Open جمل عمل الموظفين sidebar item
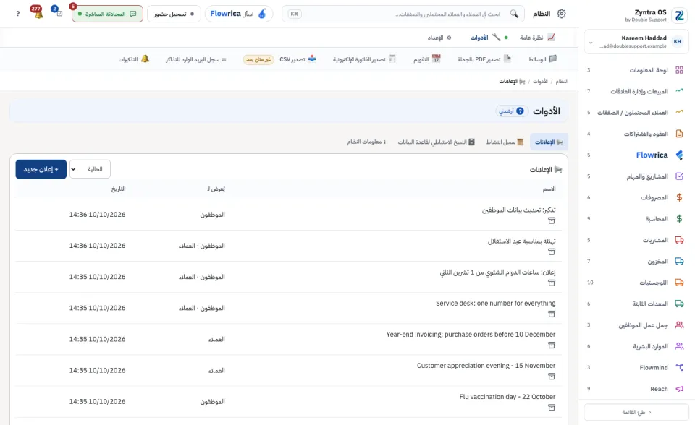This screenshot has width=695, height=425. (636, 325)
